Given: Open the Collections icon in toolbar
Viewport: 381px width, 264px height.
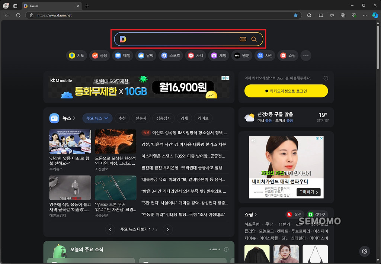Looking at the screenshot, I should click(343, 15).
